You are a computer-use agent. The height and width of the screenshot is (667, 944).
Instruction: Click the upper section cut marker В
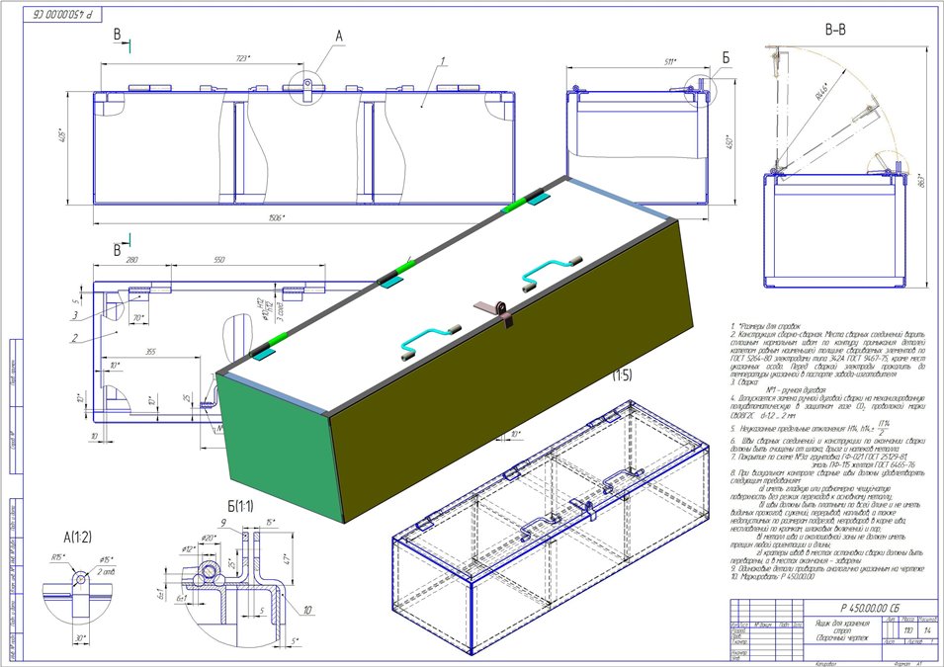(x=118, y=35)
